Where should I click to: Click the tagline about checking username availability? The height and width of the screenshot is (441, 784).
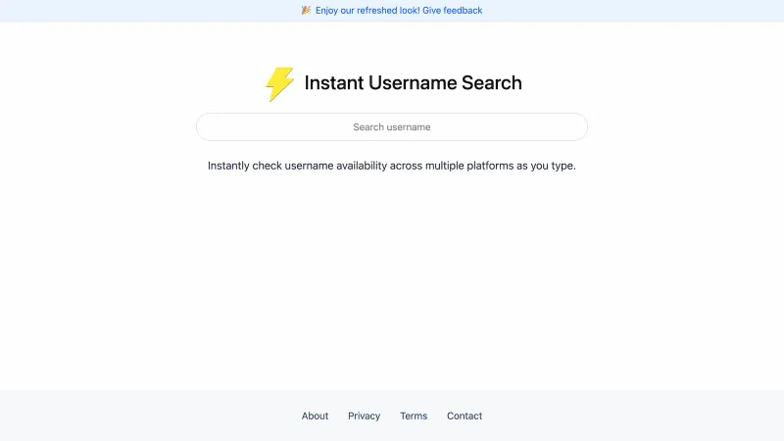point(392,166)
